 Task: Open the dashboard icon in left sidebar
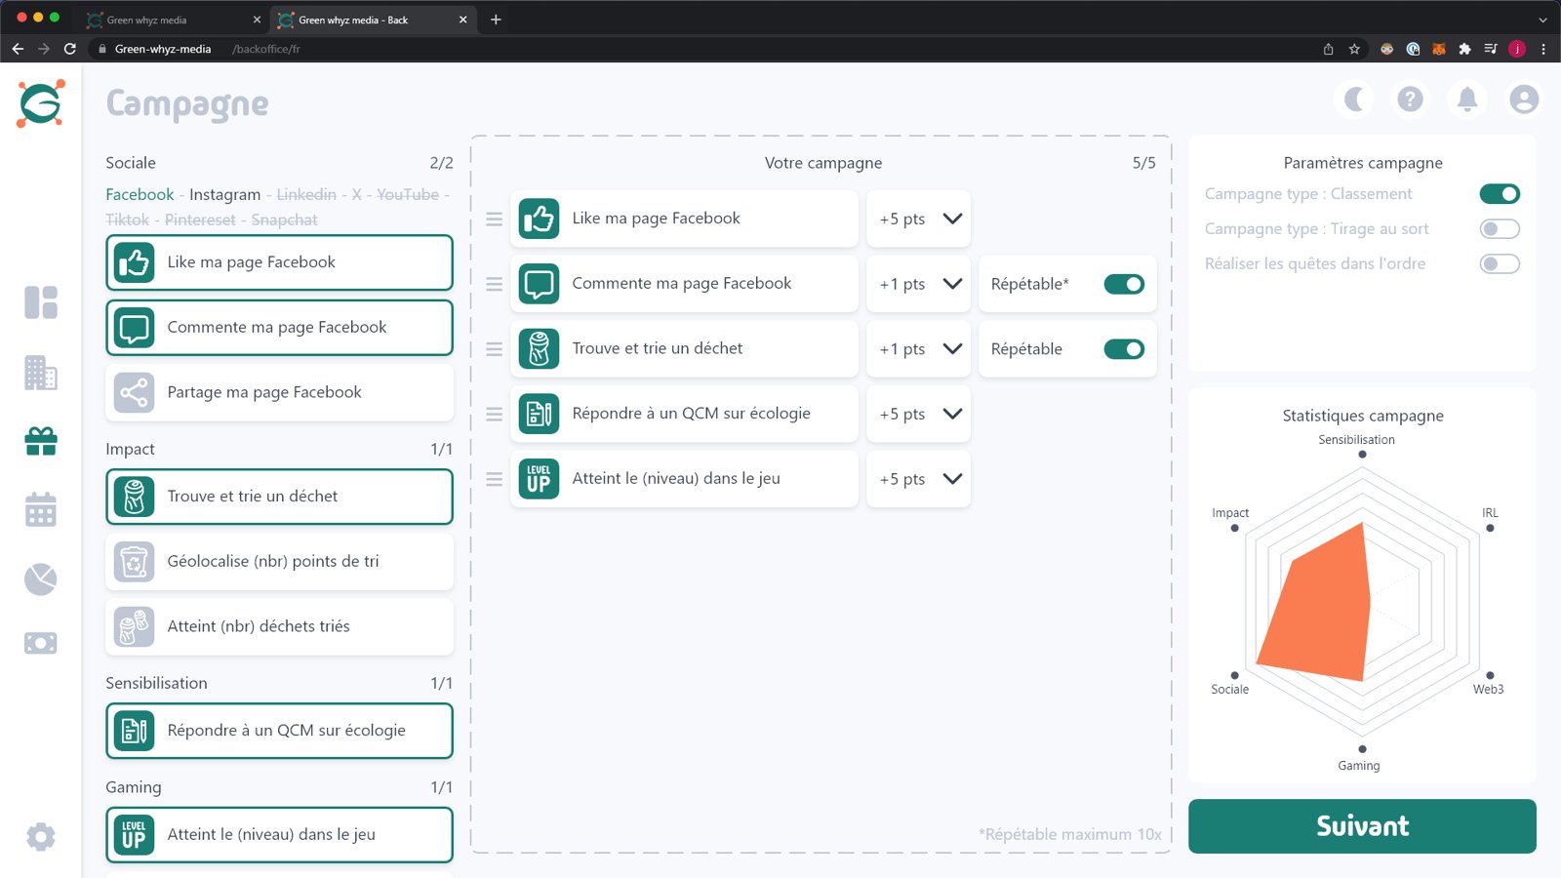(41, 302)
